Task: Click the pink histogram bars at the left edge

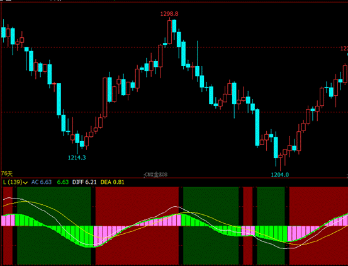Action: coord(8,221)
